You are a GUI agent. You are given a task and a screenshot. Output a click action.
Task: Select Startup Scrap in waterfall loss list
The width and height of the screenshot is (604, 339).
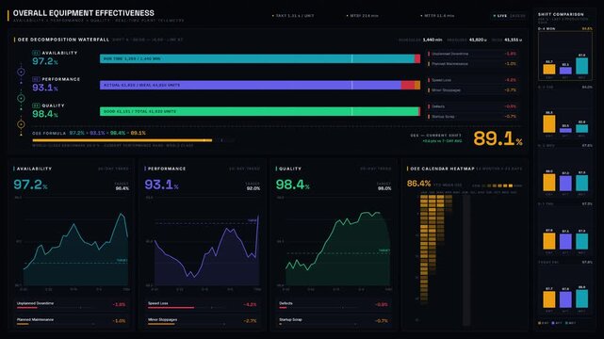pos(473,116)
